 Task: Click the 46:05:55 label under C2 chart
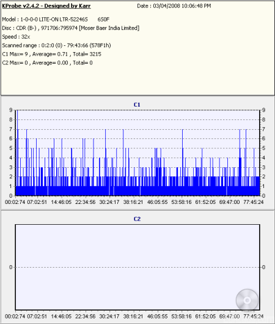click(157, 317)
